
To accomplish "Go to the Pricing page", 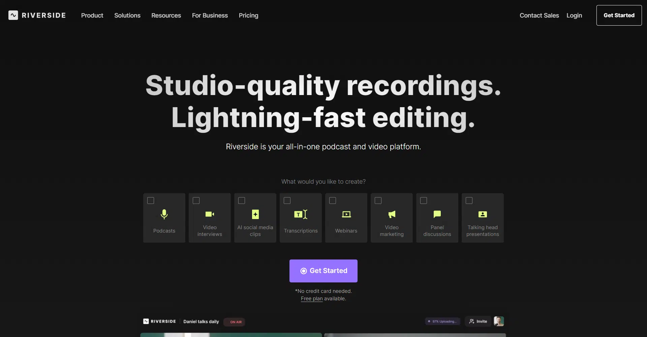I will pyautogui.click(x=248, y=16).
